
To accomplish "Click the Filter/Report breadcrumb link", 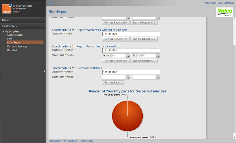I will [x=86, y=141].
